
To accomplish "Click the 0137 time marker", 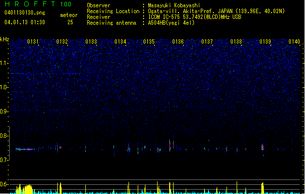I will [207, 42].
